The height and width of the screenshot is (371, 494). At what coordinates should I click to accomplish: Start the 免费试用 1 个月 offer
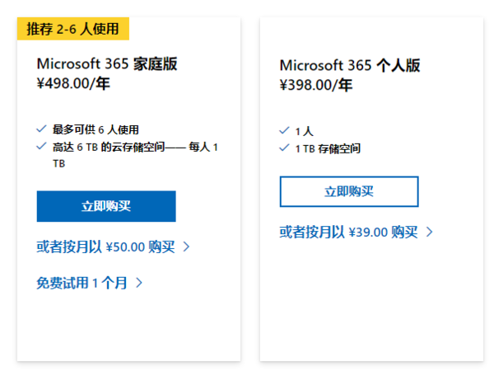point(82,283)
